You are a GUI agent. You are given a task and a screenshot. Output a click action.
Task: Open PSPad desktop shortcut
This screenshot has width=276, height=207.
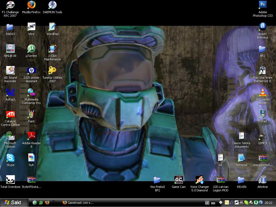pyautogui.click(x=263, y=116)
